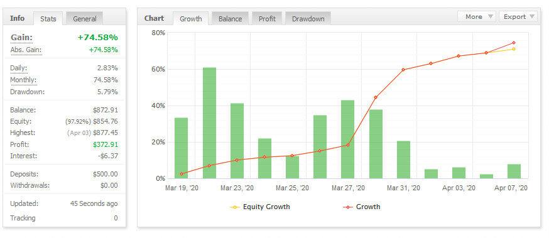Image resolution: width=549 pixels, height=238 pixels.
Task: Click the Mar 25, '20 axis label
Action: (292, 188)
